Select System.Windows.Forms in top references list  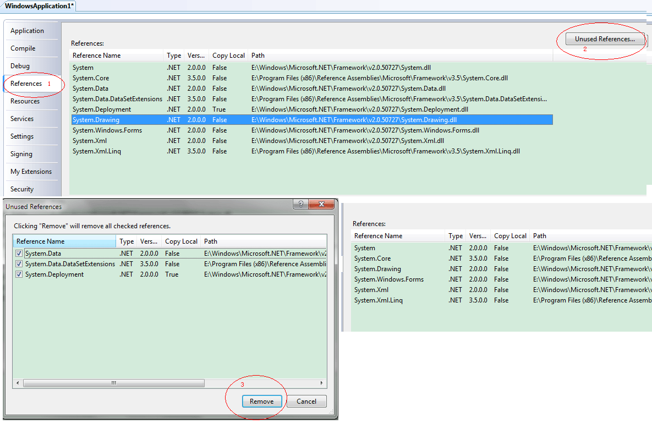[312, 130]
